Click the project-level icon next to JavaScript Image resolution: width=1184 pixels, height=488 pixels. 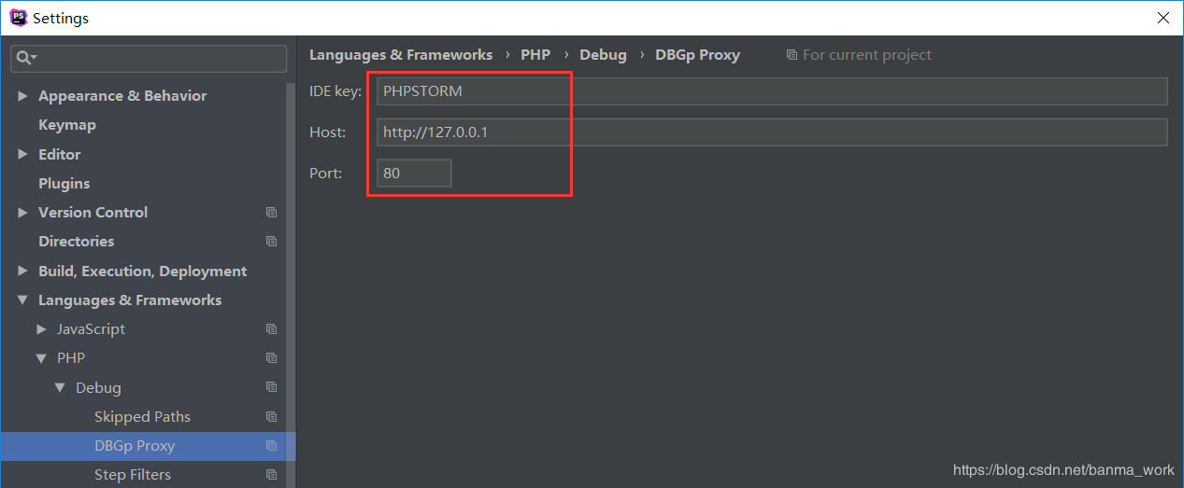tap(271, 329)
